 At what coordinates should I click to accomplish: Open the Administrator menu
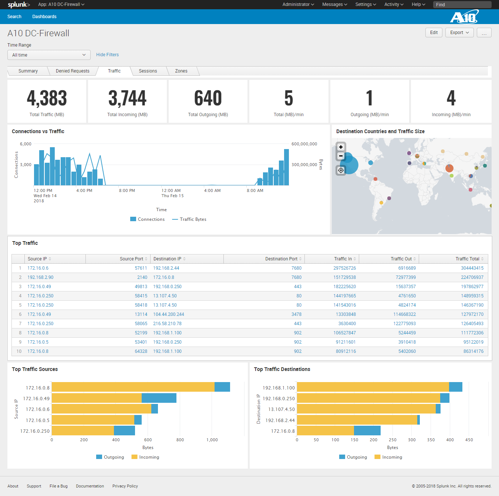coord(298,4)
